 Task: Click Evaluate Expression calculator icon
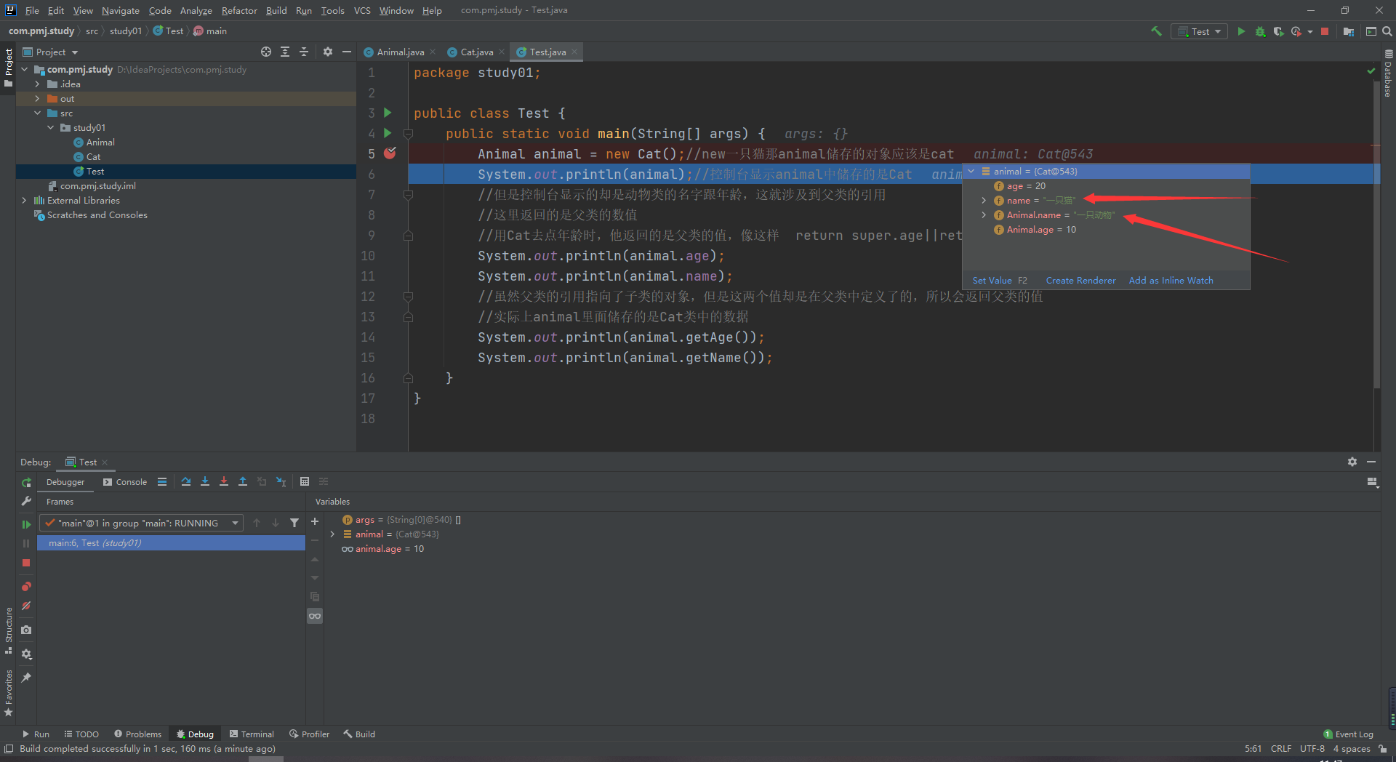tap(305, 481)
